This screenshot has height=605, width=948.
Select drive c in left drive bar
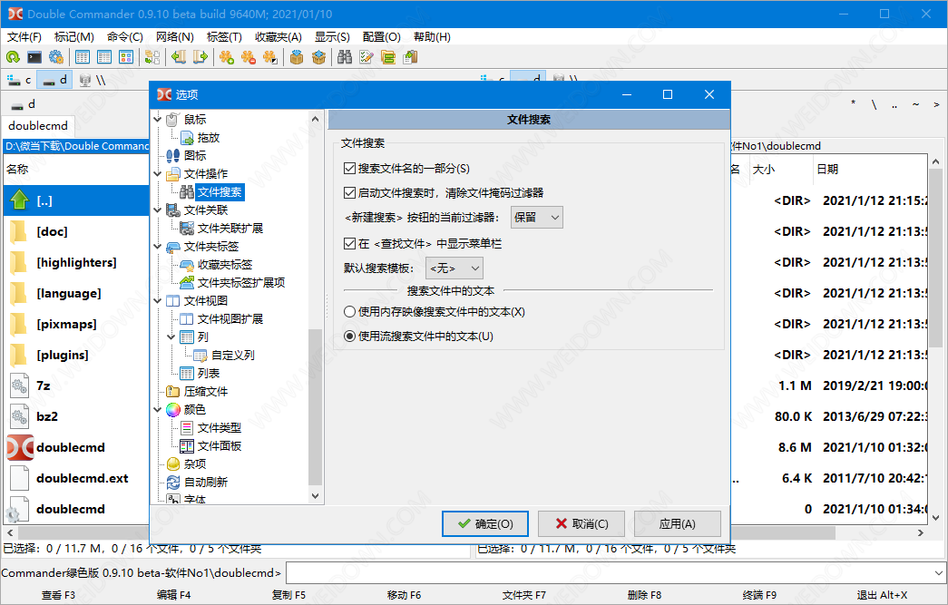coord(19,80)
